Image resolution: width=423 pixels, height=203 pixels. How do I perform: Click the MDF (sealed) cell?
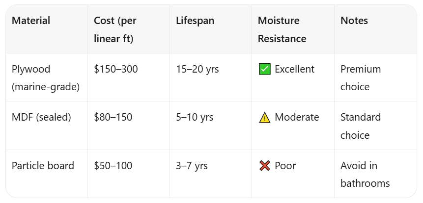(x=41, y=117)
